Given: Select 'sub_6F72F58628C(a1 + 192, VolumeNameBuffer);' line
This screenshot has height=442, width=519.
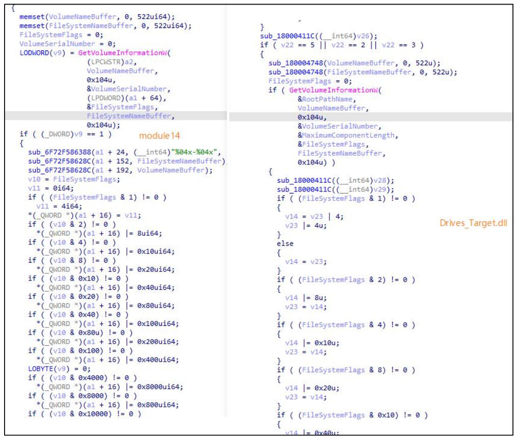Looking at the screenshot, I should click(120, 170).
